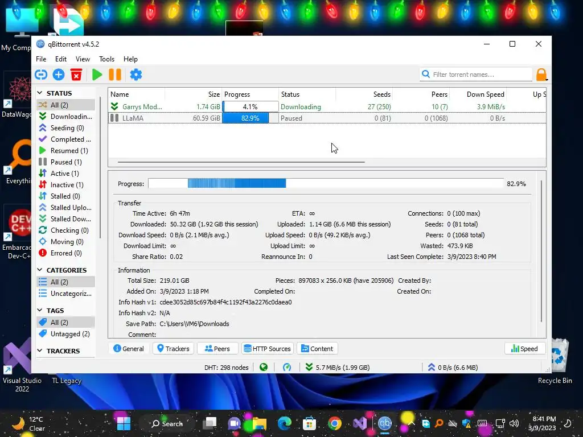Select the Seeding (0) filter
Image resolution: width=583 pixels, height=437 pixels.
click(66, 128)
